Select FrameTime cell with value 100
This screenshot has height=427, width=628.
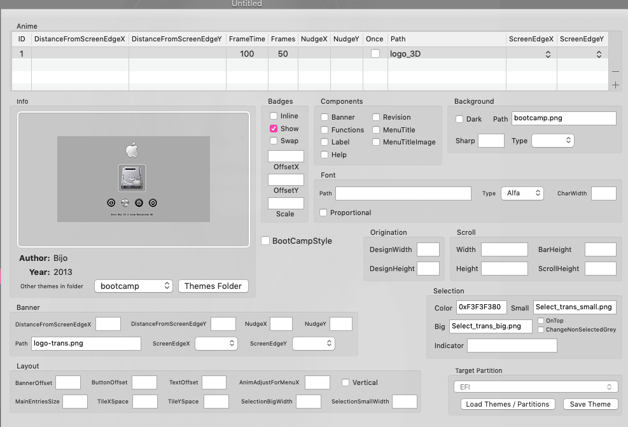pos(247,53)
